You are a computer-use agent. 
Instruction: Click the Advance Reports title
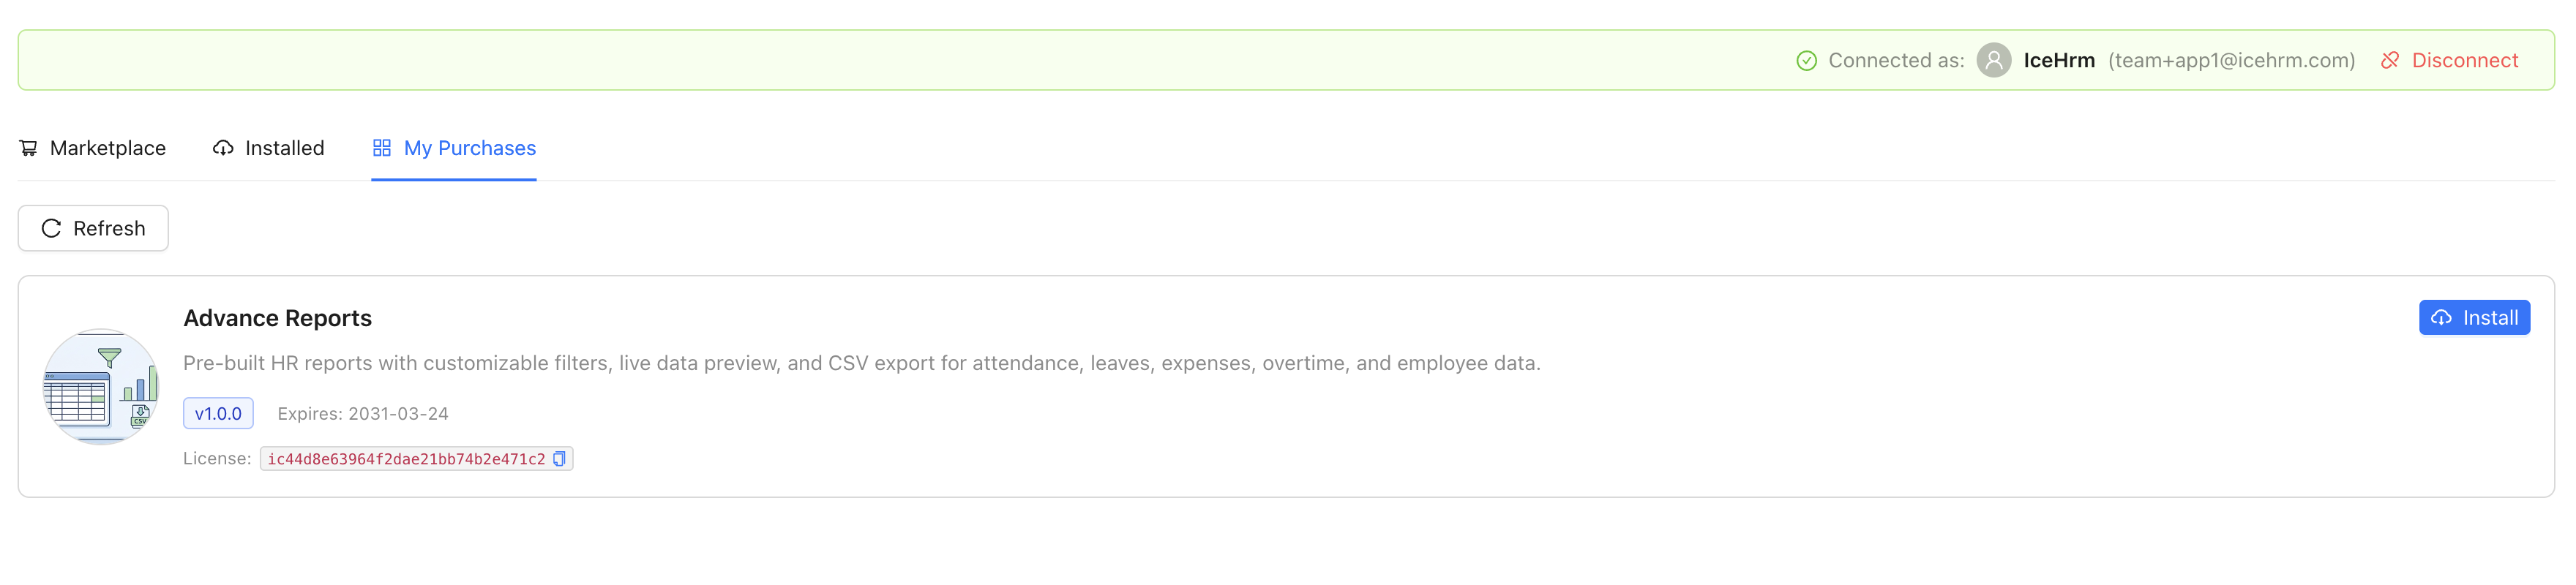(277, 318)
